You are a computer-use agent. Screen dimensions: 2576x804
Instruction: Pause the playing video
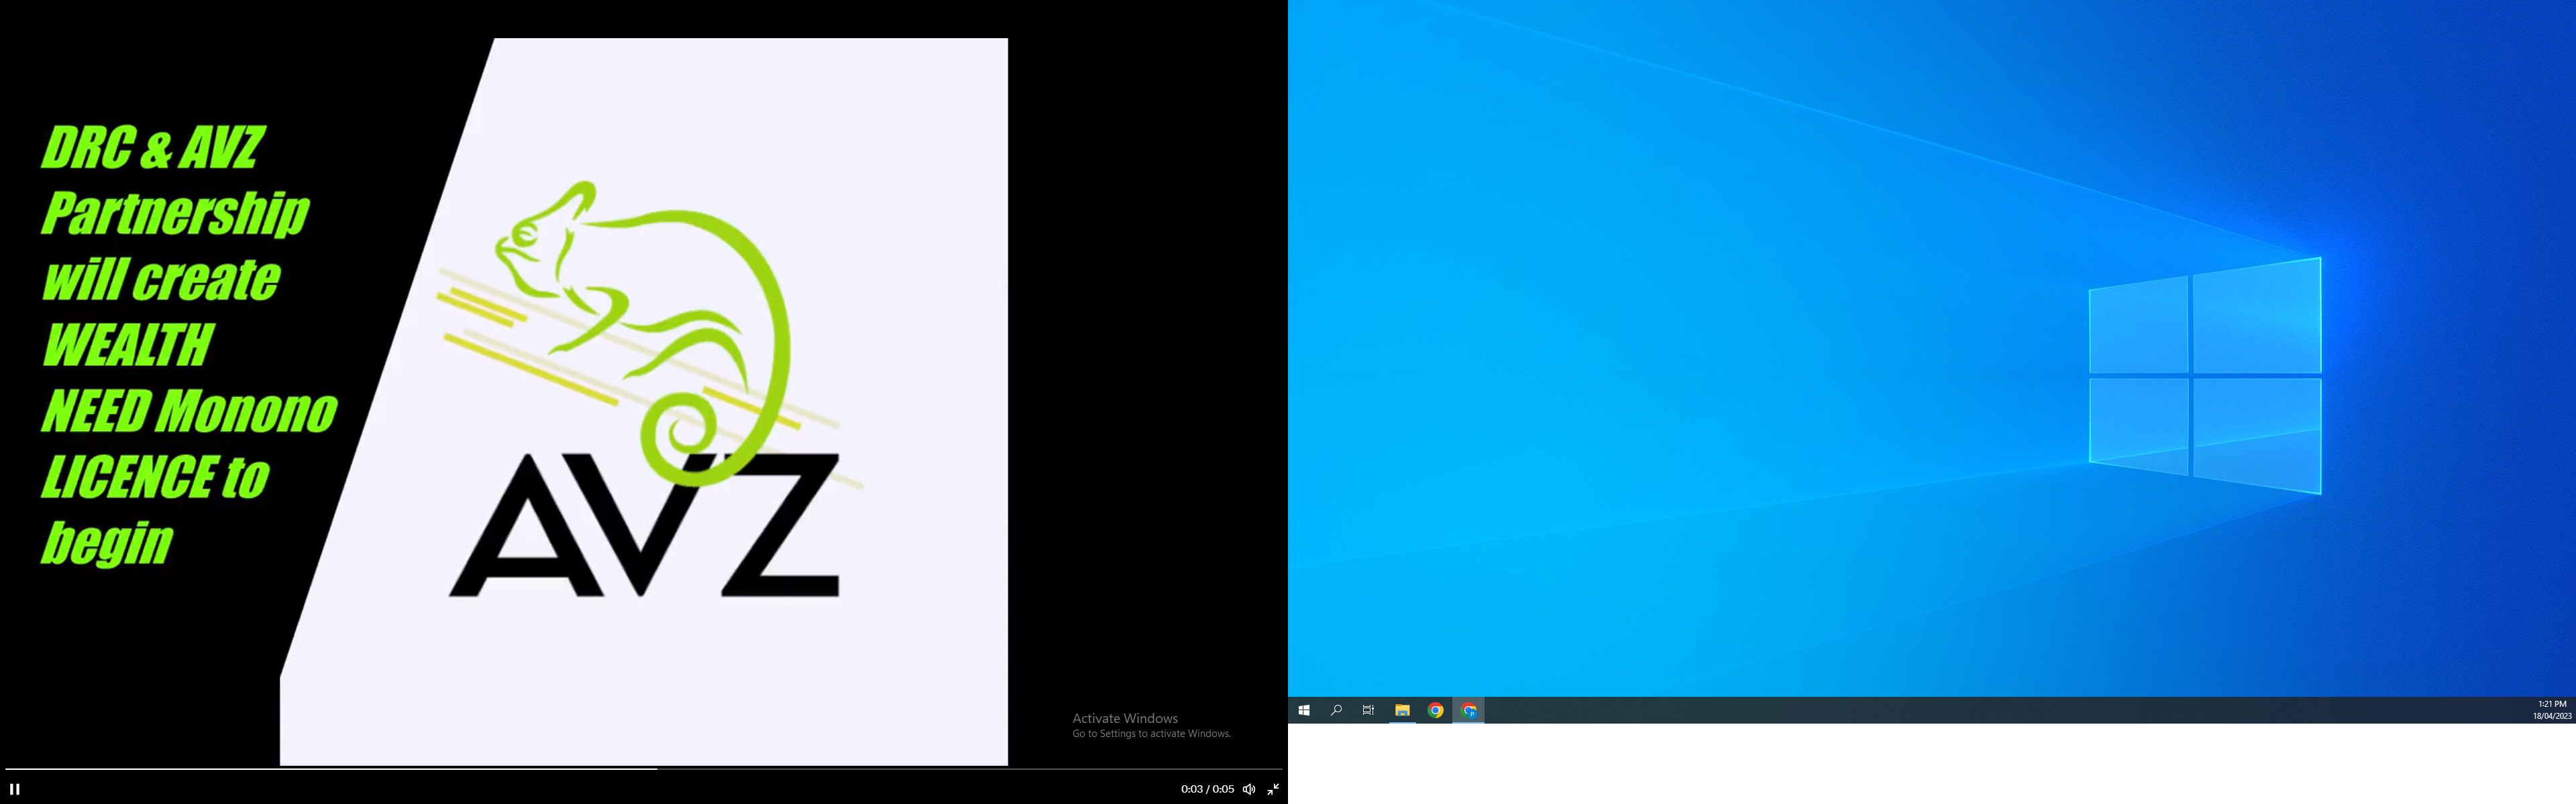(15, 789)
